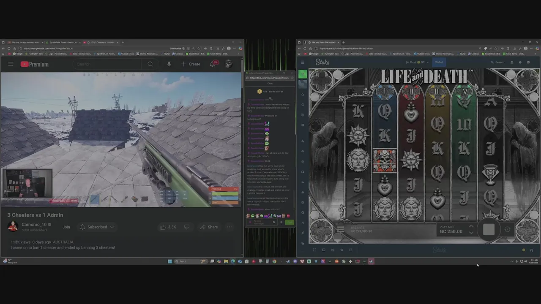
Task: Open the PayPal bookmark in YouTube window
Action: [x=166, y=54]
